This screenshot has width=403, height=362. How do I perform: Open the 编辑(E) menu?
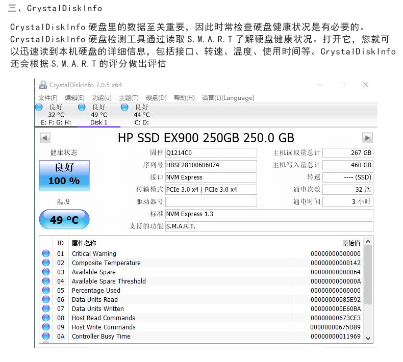pyautogui.click(x=74, y=98)
